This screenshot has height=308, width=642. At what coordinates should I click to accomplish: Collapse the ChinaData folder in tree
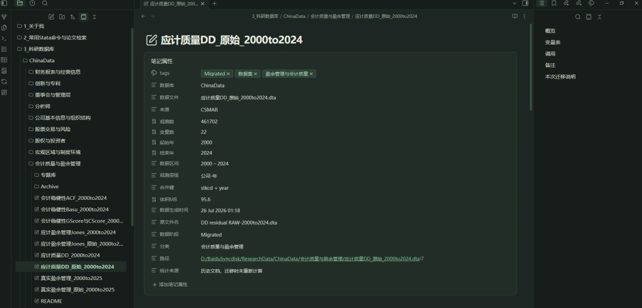tap(42, 61)
